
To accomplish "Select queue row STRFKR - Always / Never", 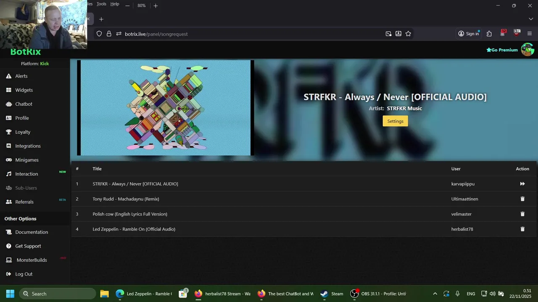I will [304, 184].
